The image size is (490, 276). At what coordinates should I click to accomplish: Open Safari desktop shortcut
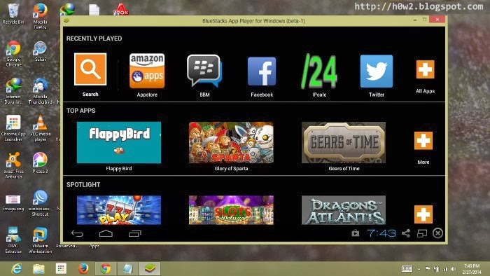41,51
